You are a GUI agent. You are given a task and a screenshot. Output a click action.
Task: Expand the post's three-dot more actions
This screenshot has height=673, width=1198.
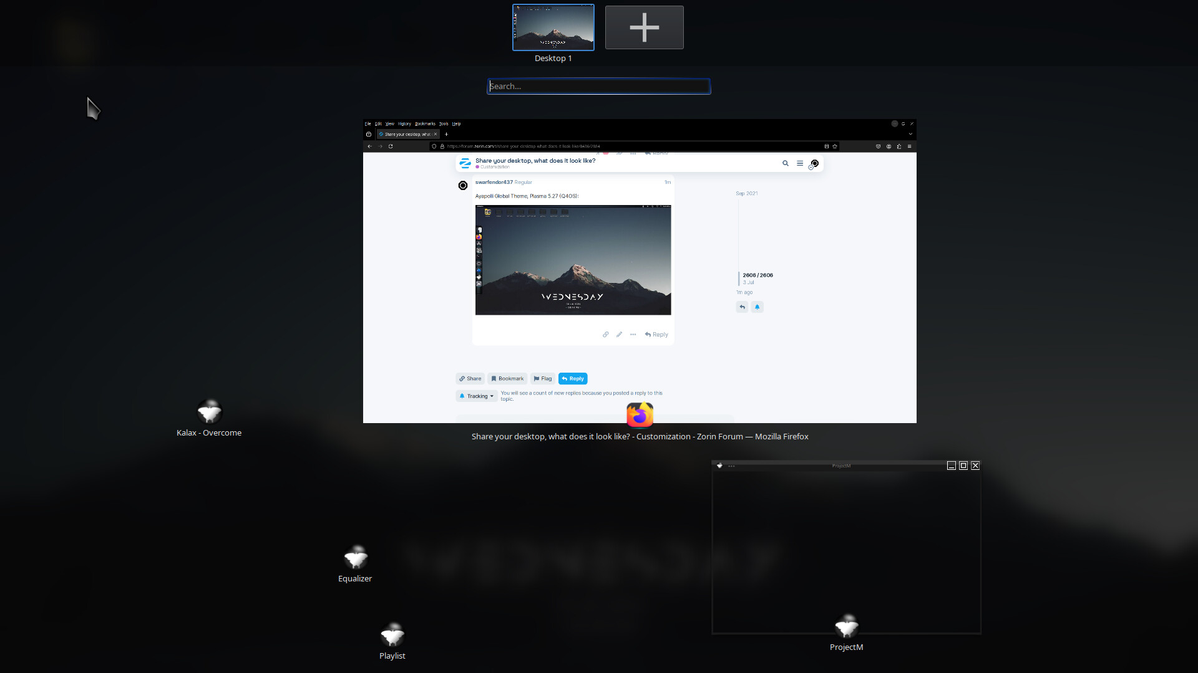[633, 335]
